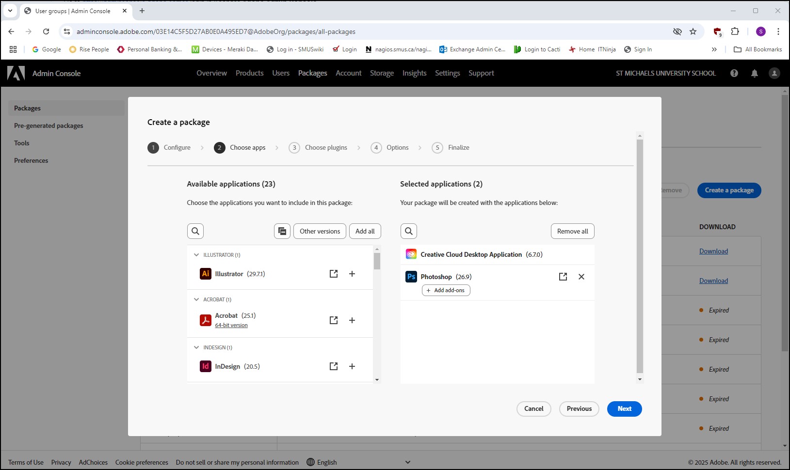Open InDesign details via external link icon
790x470 pixels.
pos(334,366)
